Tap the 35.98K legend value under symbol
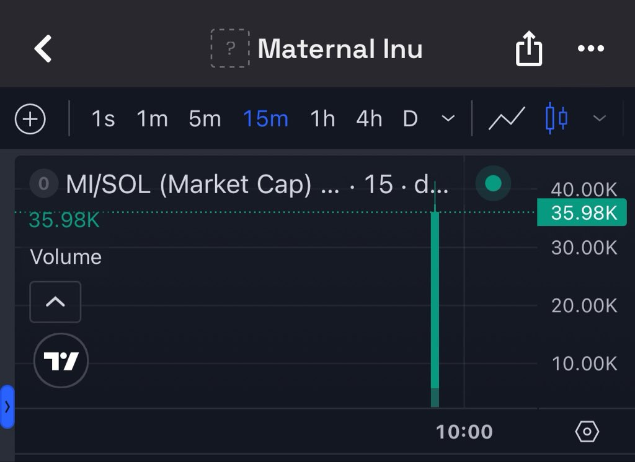The image size is (635, 462). tap(64, 221)
